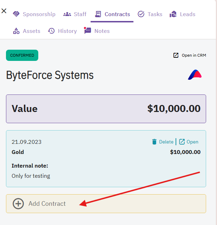Delete the Gold contract
The width and height of the screenshot is (217, 225).
pos(163,142)
